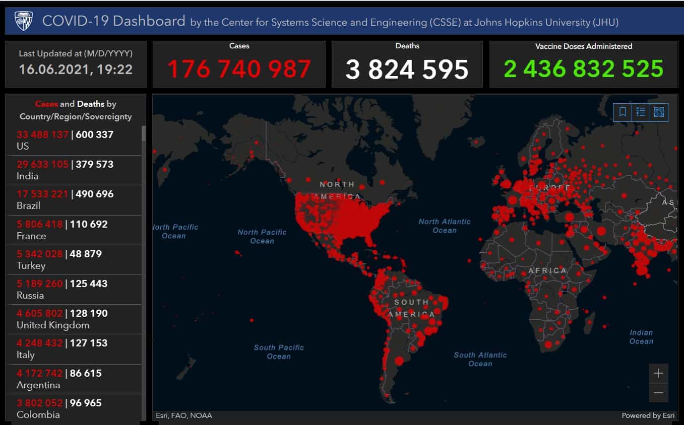Click the Cases and Deaths by Country heading
This screenshot has width=684, height=425.
76,110
